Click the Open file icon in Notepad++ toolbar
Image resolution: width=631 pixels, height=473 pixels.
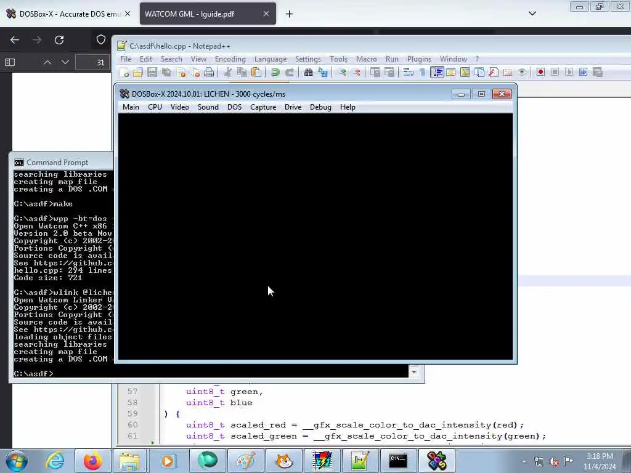coord(138,73)
